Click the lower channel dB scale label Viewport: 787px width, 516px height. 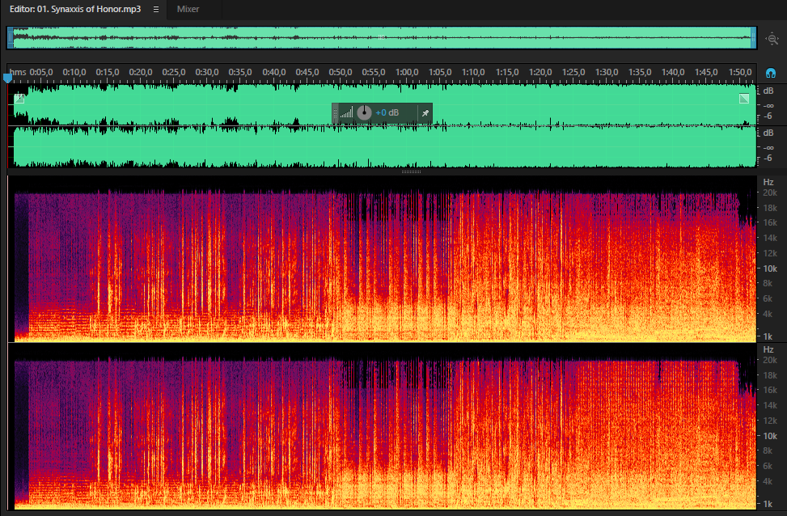(x=768, y=133)
